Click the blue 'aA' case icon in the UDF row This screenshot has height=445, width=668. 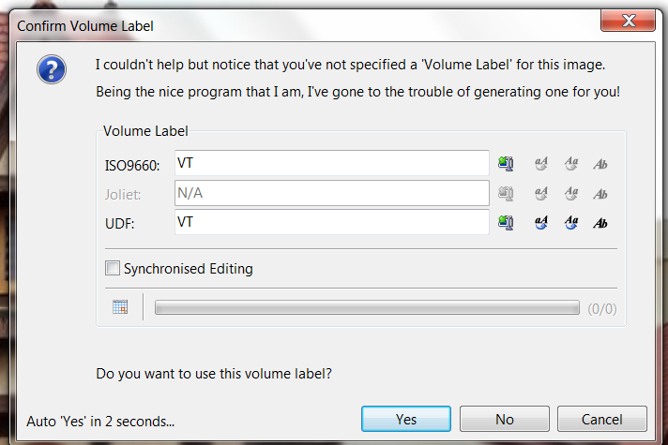(x=541, y=222)
